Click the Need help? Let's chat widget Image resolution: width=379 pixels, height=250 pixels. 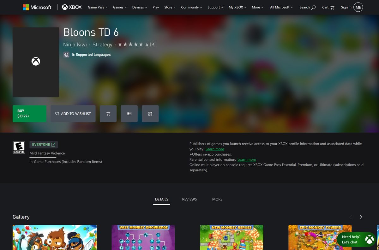click(x=356, y=240)
